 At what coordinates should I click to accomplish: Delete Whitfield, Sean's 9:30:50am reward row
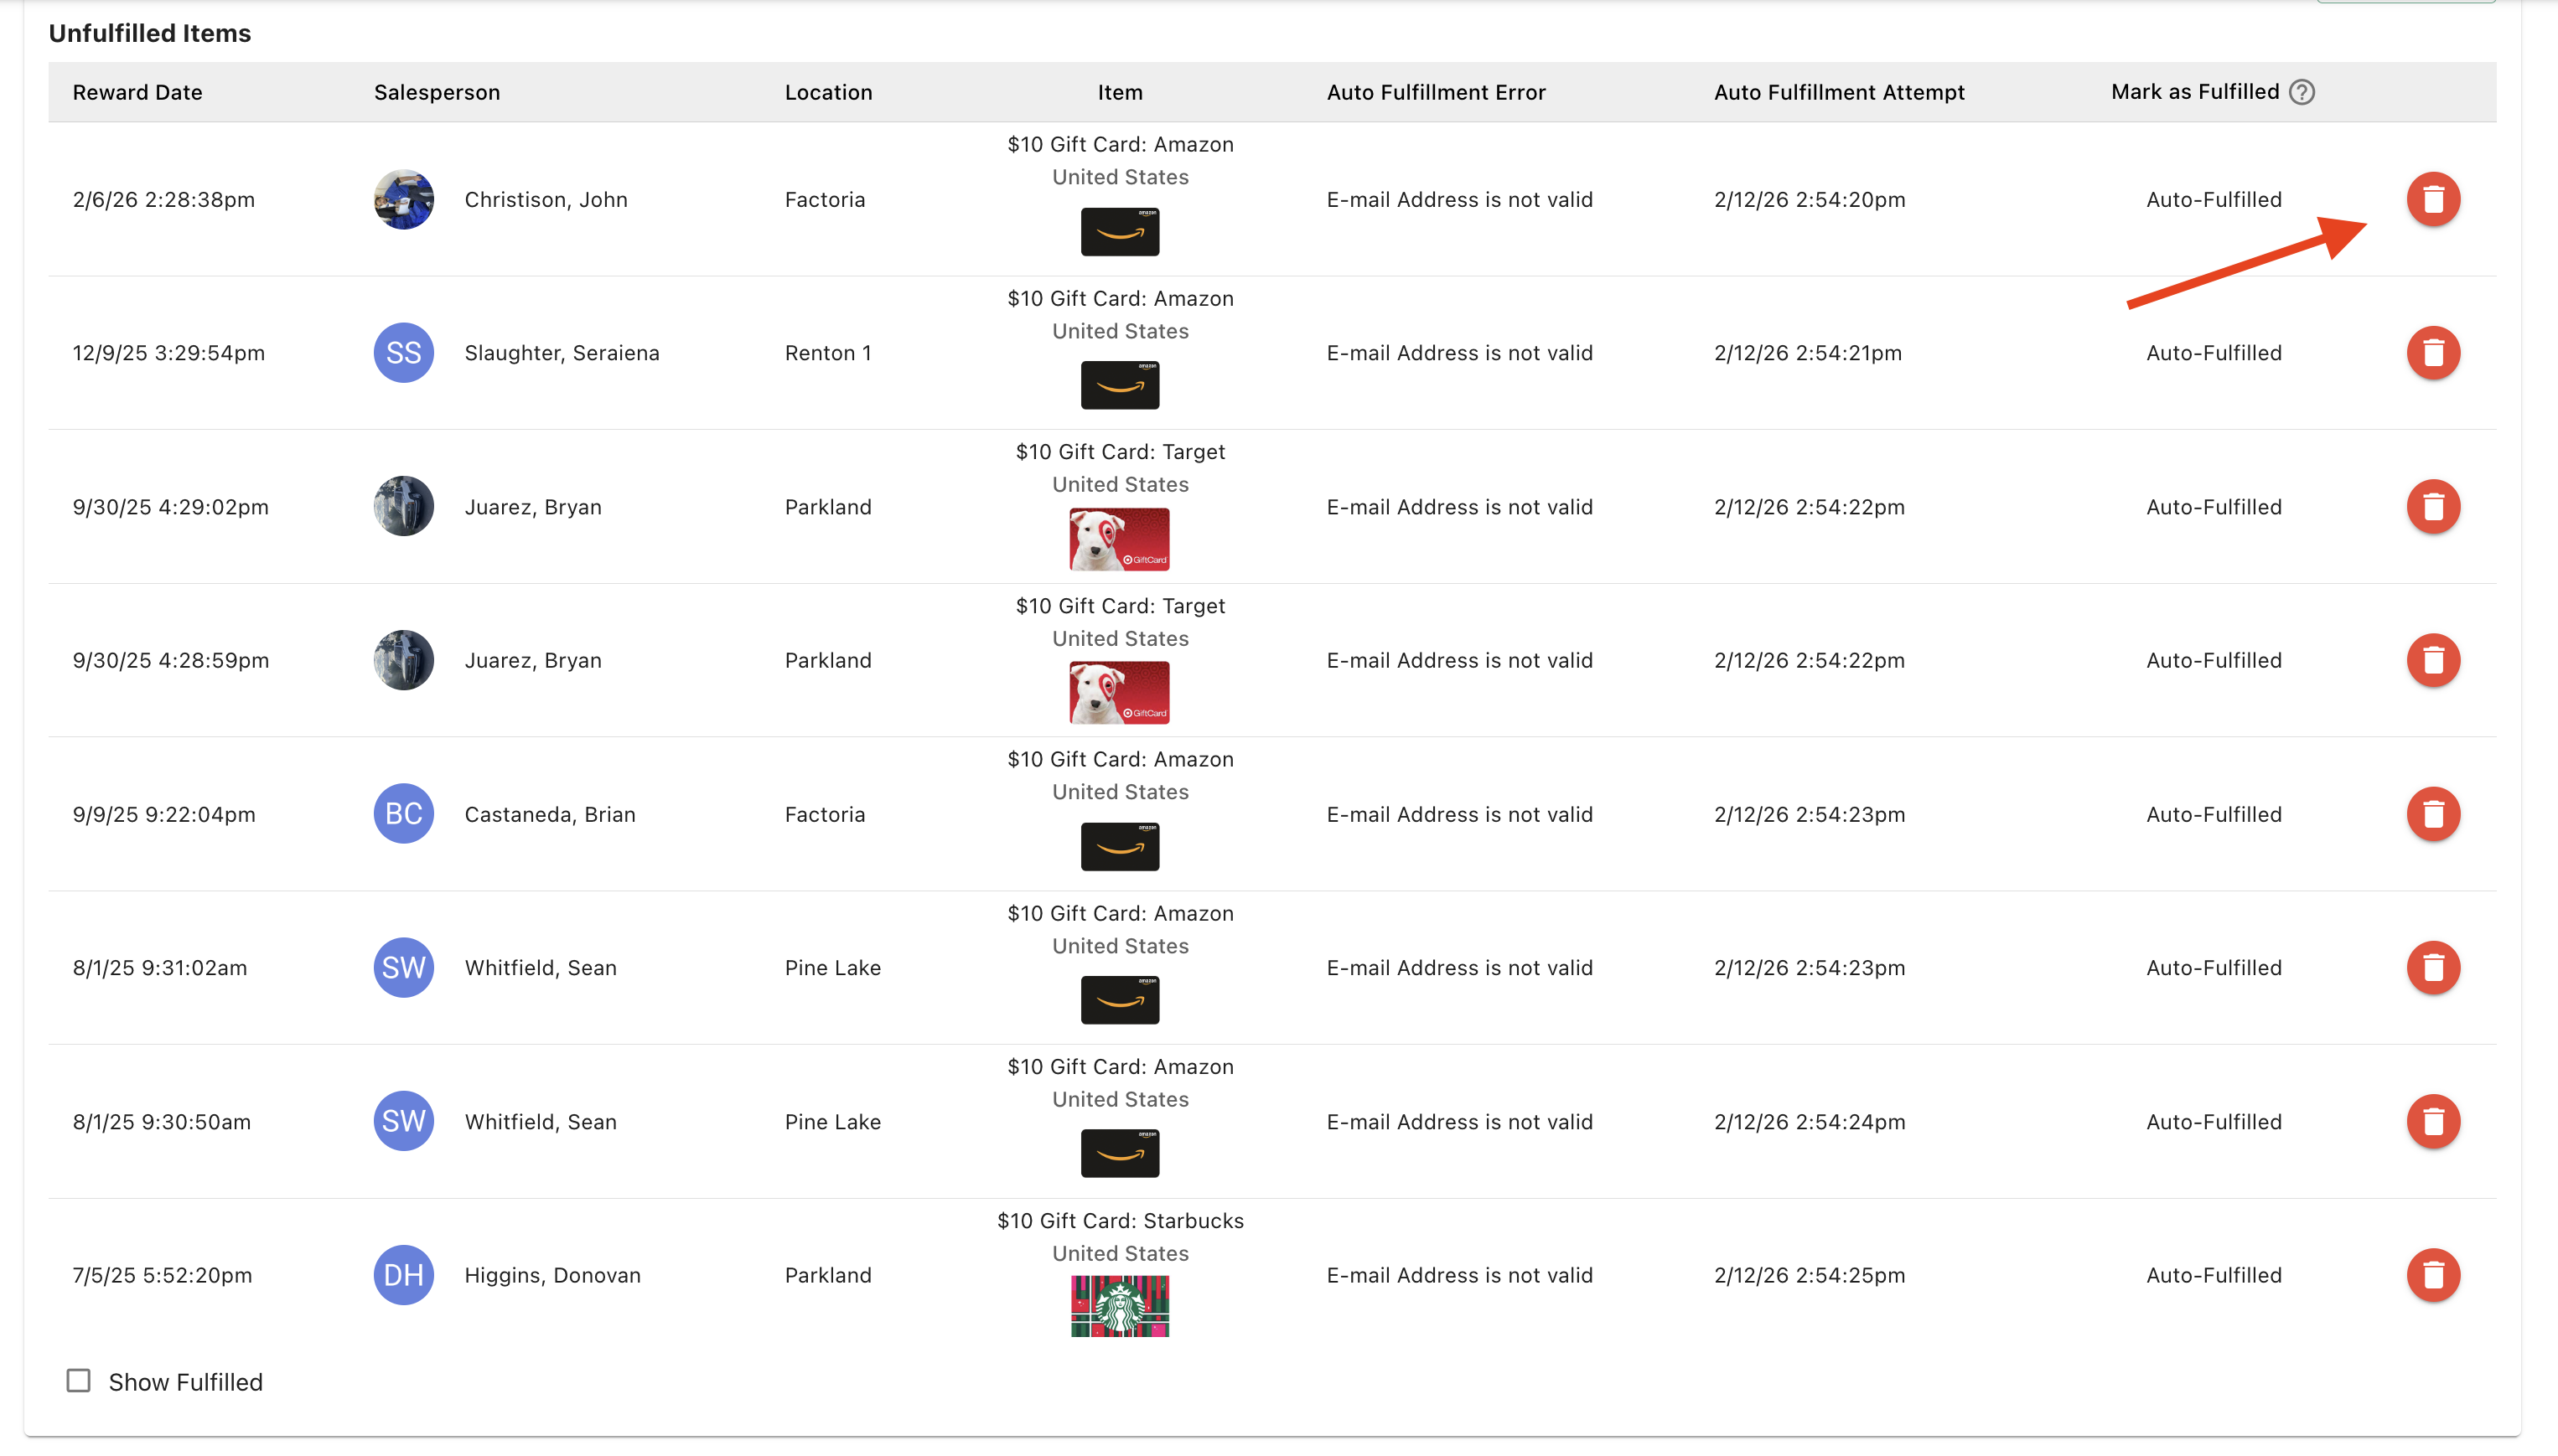[x=2433, y=1121]
